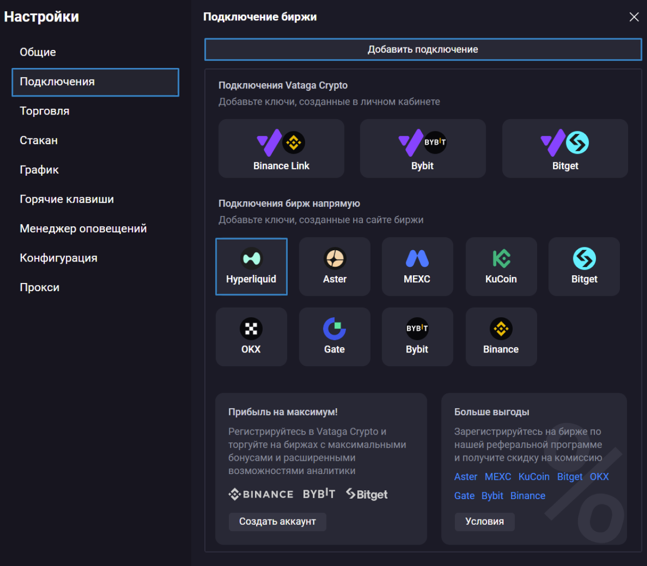Follow the Bybit referral link
This screenshot has width=647, height=566.
pos(492,496)
